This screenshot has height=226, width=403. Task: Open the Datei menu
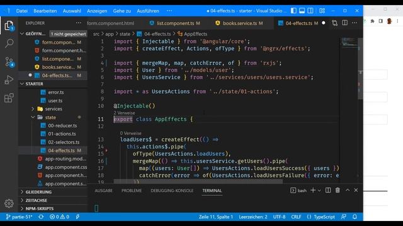(x=22, y=11)
